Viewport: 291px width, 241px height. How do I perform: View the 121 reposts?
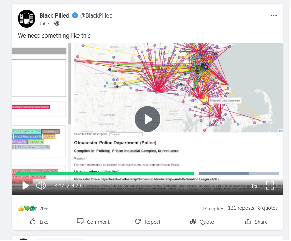tap(241, 208)
